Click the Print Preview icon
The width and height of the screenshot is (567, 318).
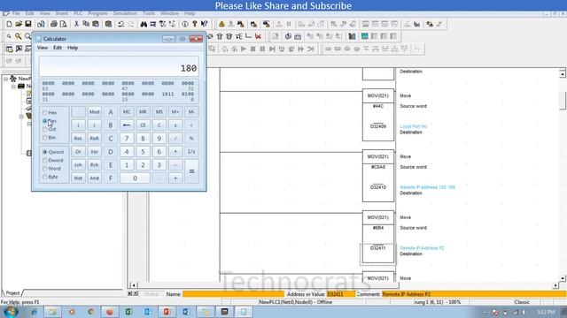tap(63, 24)
